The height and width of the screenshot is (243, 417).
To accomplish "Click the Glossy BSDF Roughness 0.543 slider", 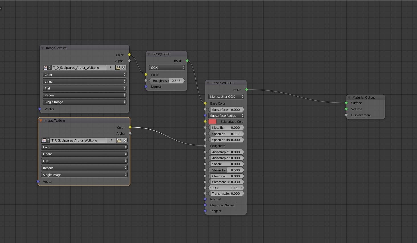I will coord(167,81).
